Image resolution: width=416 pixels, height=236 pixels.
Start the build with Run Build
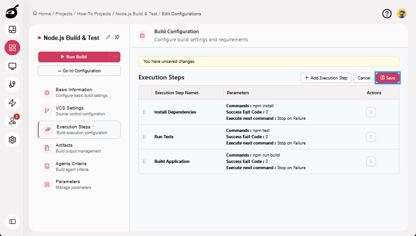[74, 57]
